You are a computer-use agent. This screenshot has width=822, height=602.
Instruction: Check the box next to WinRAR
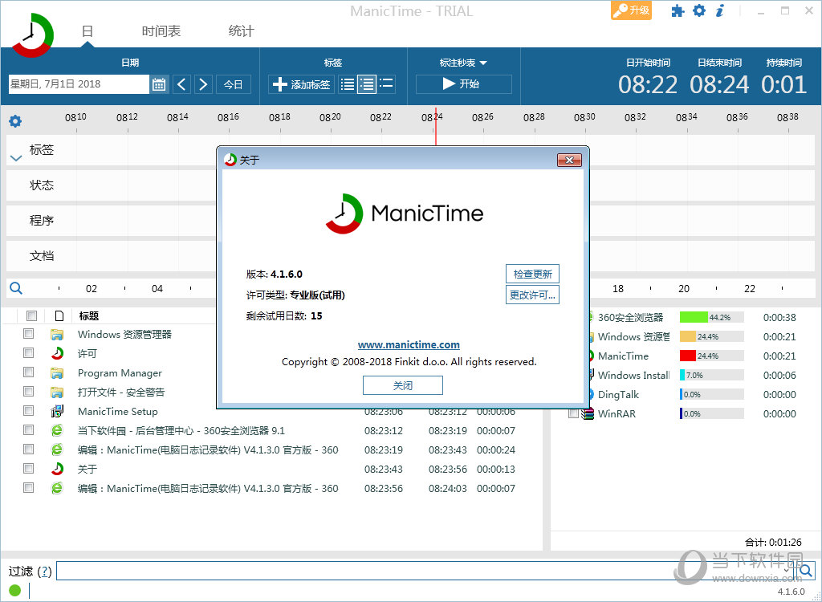click(573, 413)
